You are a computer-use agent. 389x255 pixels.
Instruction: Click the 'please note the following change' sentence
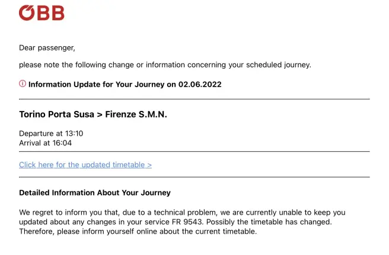165,65
